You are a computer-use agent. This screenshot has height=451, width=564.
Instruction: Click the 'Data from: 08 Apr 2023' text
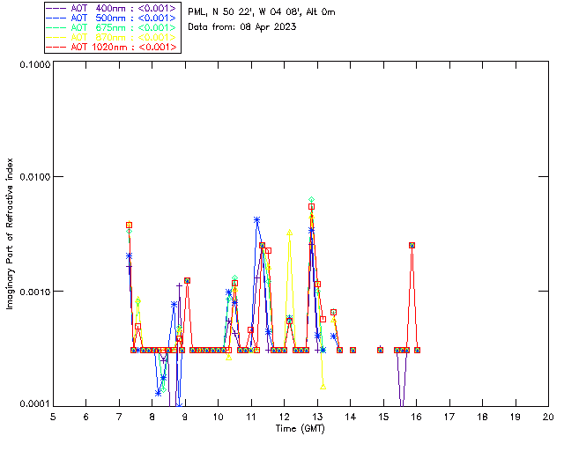point(242,26)
